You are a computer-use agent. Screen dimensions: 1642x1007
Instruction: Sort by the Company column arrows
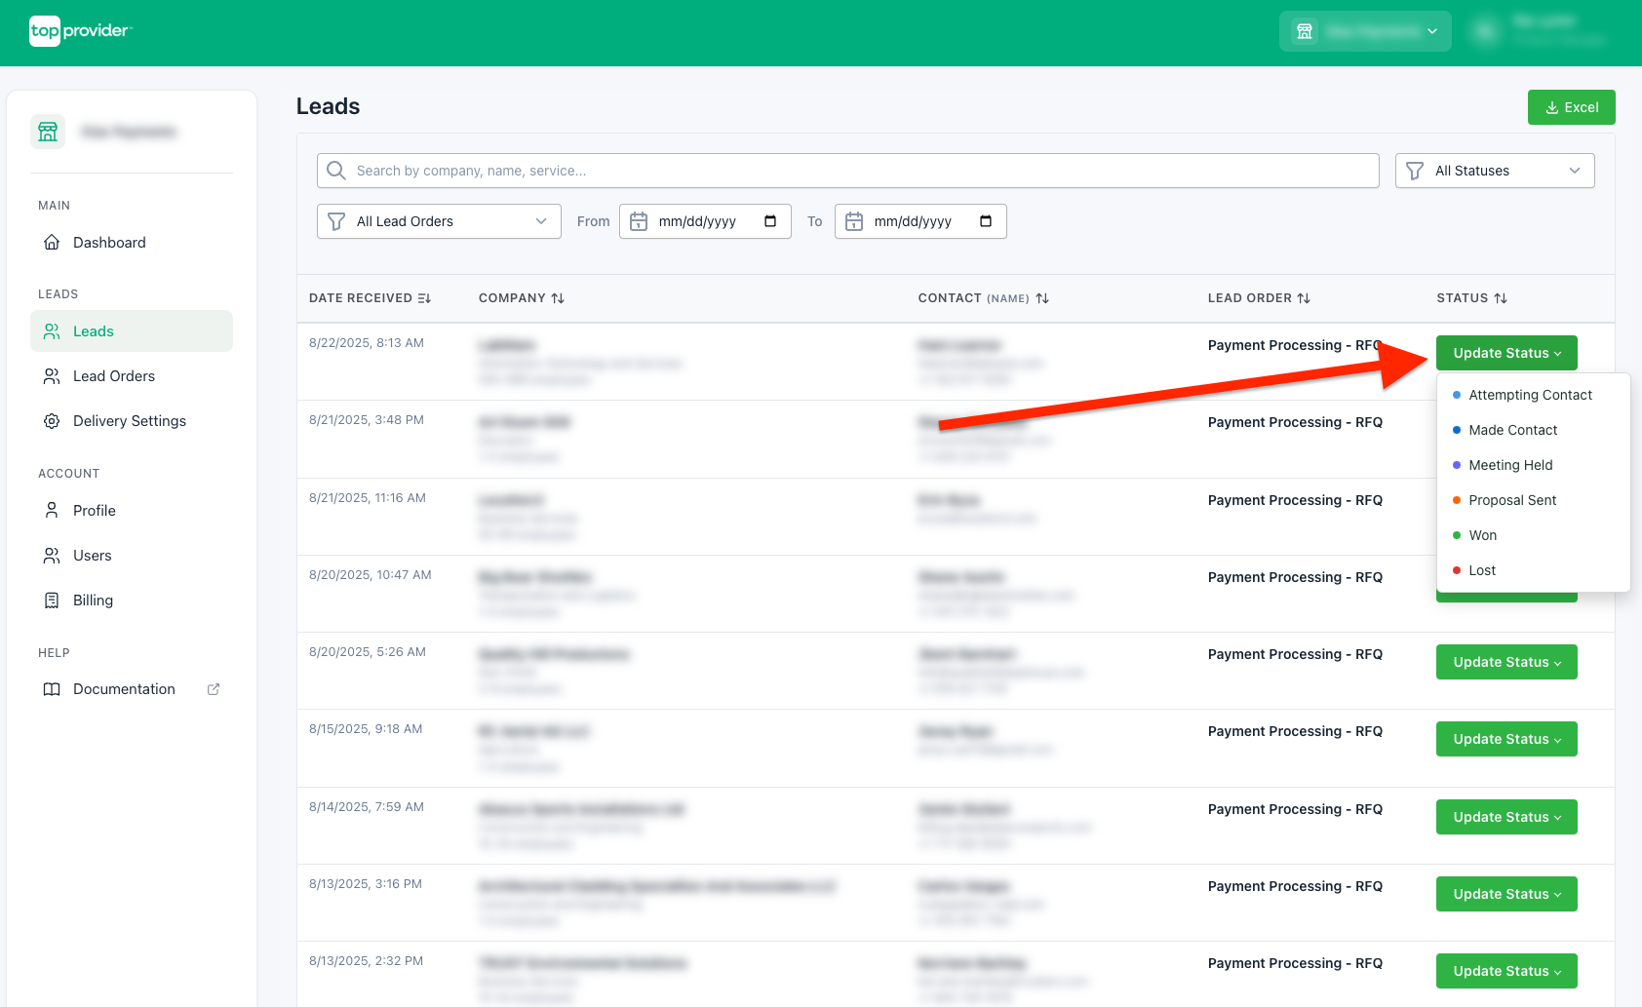click(558, 298)
